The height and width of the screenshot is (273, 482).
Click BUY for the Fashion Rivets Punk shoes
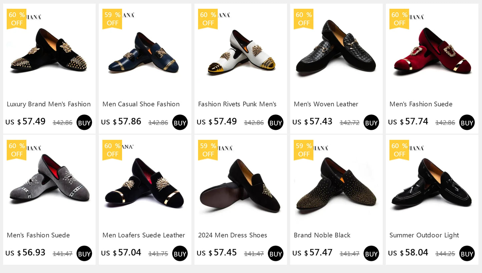[x=276, y=122]
